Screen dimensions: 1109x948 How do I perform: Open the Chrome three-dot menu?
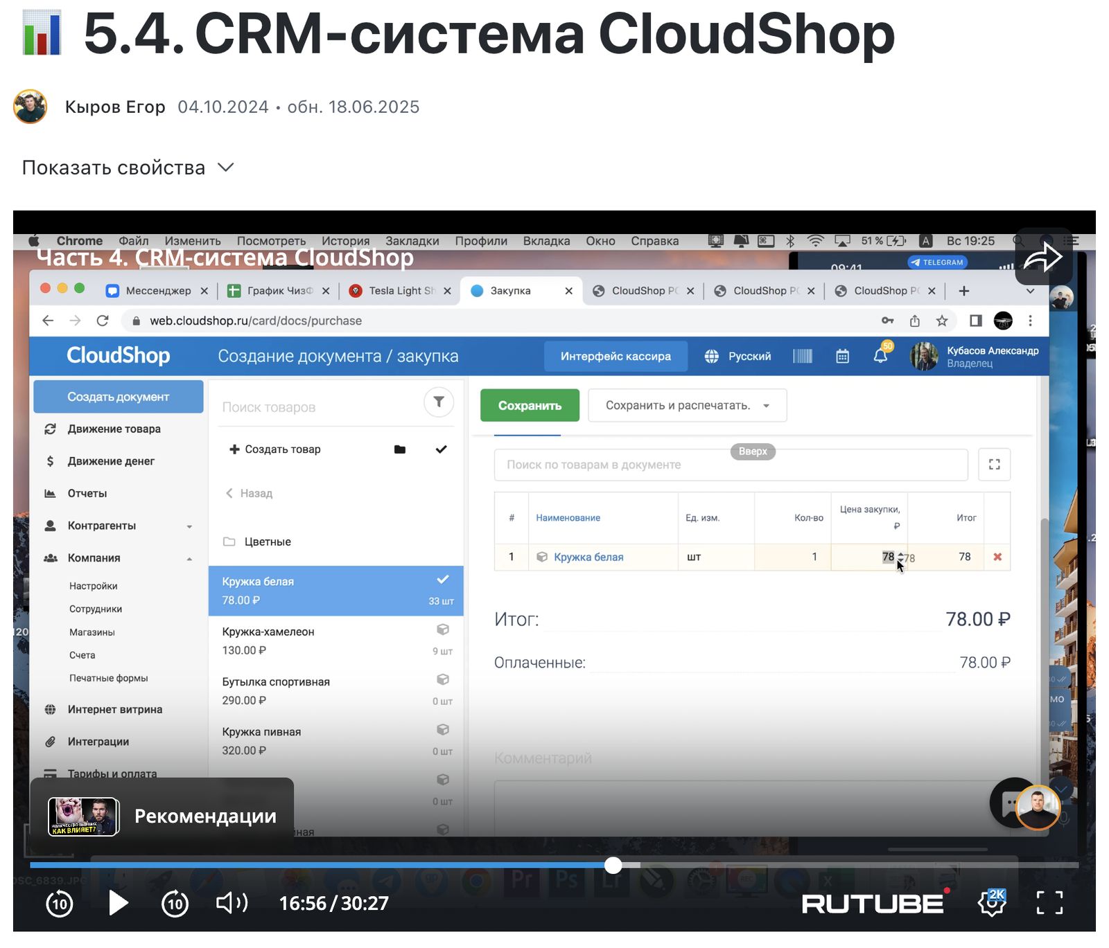click(x=1031, y=321)
